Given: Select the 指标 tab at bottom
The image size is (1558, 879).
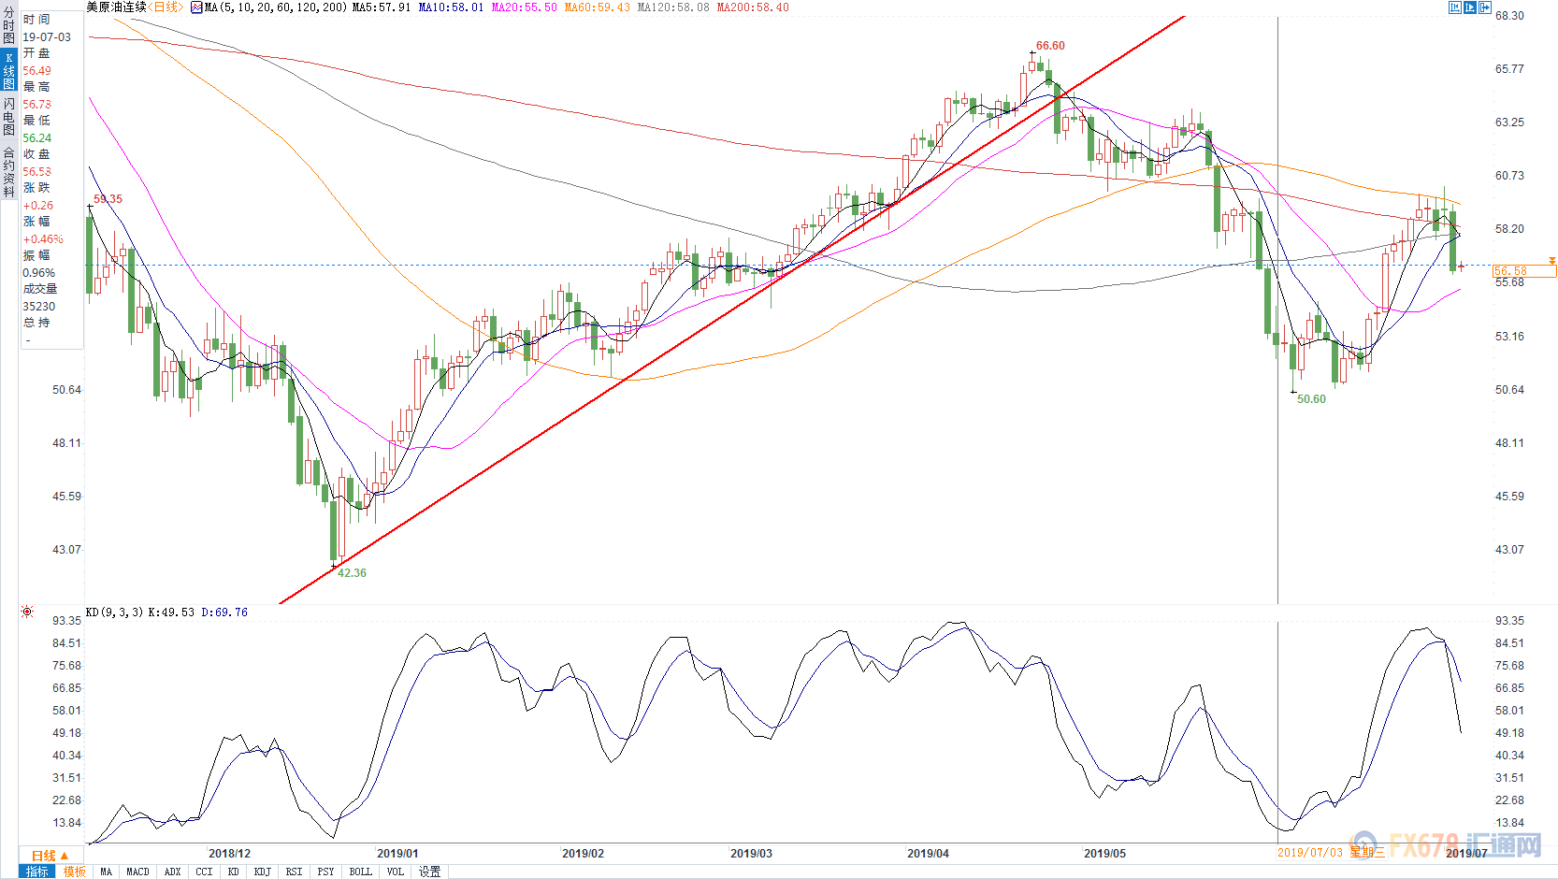Looking at the screenshot, I should pyautogui.click(x=37, y=872).
